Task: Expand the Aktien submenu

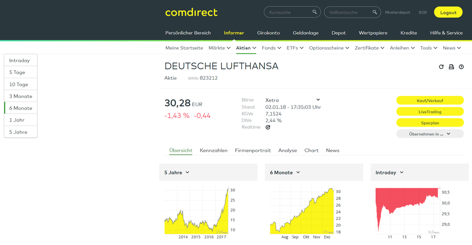Action: click(246, 48)
